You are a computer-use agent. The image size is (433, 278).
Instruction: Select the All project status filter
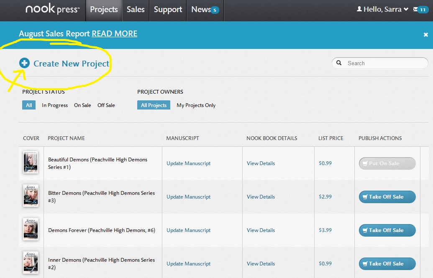(x=29, y=105)
